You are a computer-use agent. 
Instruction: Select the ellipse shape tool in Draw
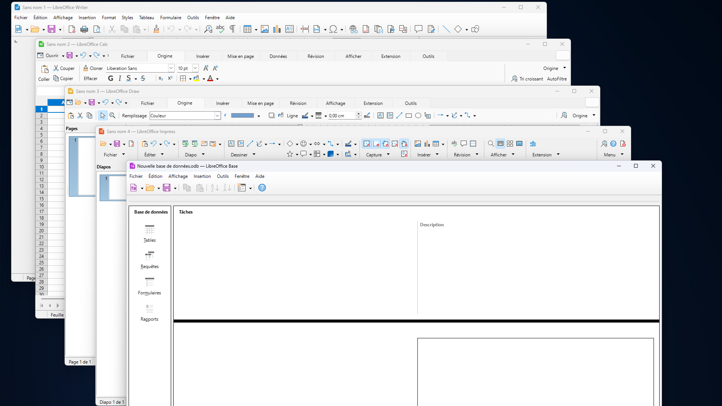click(418, 115)
